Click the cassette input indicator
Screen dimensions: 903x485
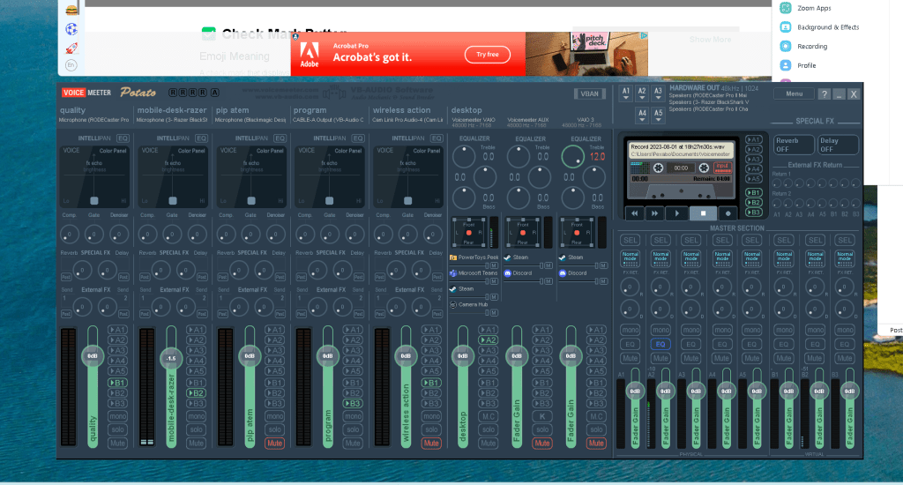pyautogui.click(x=722, y=168)
